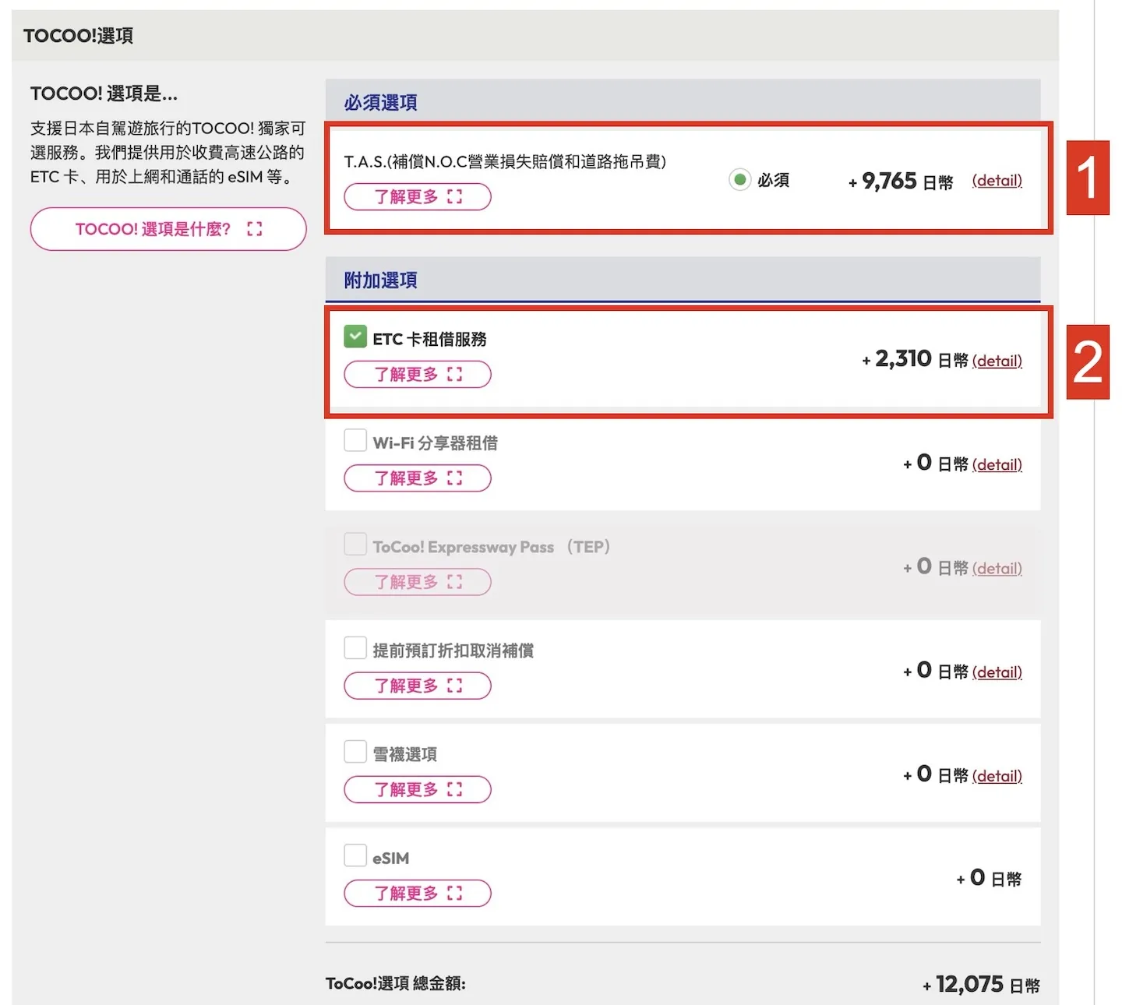Open detail link in 提前預訂折扣取消補償 row
1122x1005 pixels.
(997, 672)
